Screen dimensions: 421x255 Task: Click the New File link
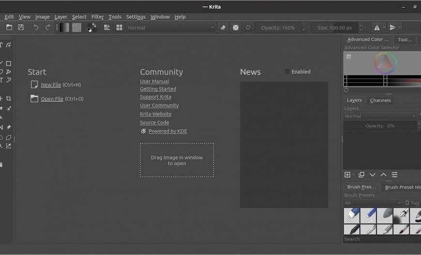tap(51, 85)
